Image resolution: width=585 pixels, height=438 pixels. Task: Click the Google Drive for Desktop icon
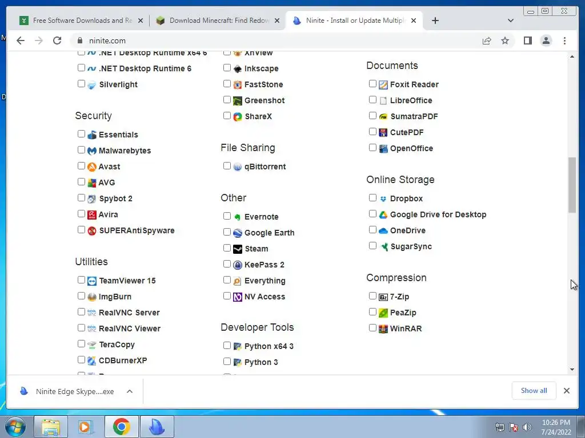point(383,215)
